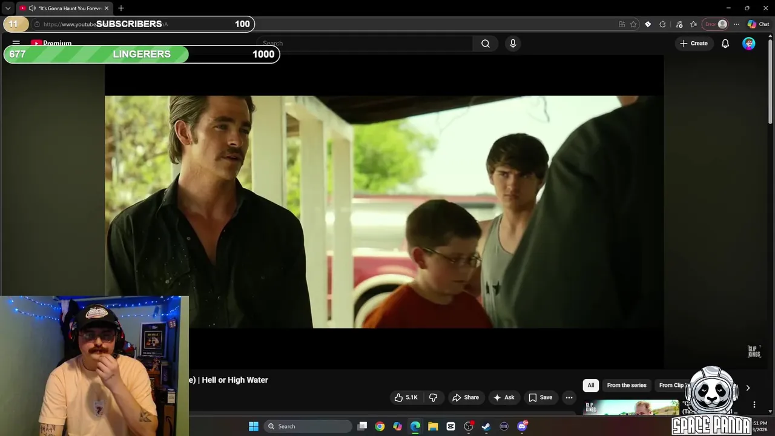Share the Hell or High Water video
Screen dimensions: 775x436
click(465, 397)
